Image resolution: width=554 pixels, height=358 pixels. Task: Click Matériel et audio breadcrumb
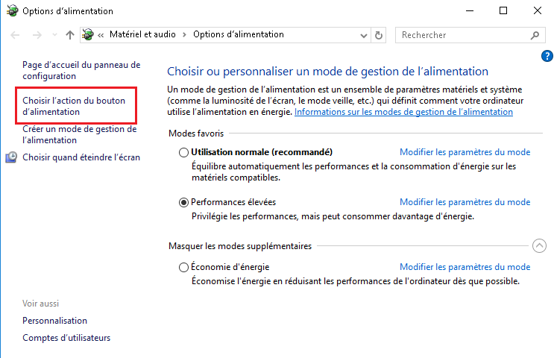pyautogui.click(x=142, y=34)
